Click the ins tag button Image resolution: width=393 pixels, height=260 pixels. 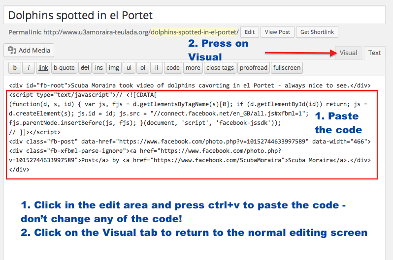coord(99,68)
